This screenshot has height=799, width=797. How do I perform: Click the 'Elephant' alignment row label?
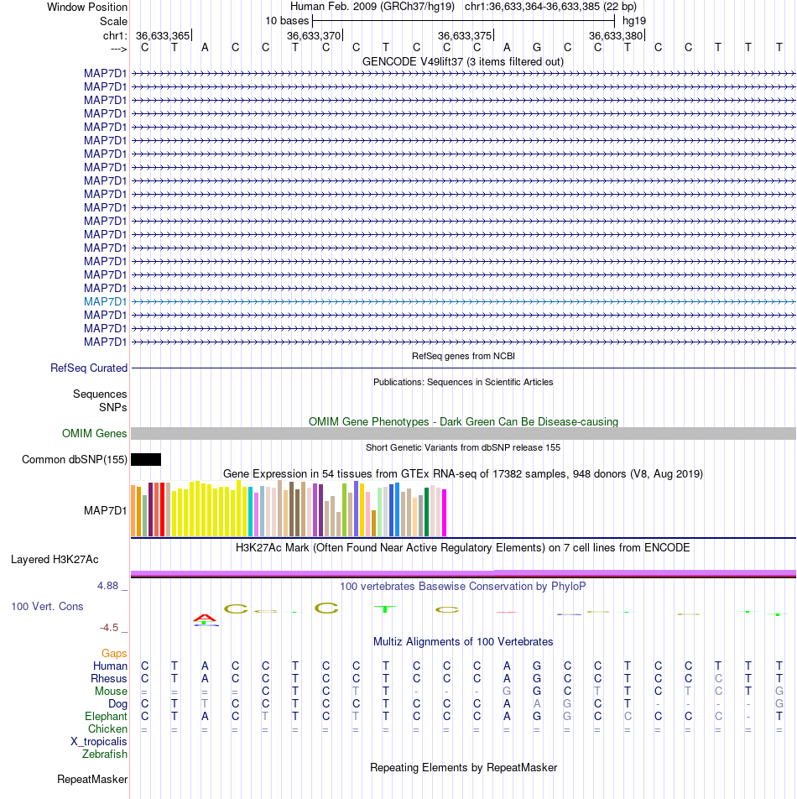[x=106, y=717]
